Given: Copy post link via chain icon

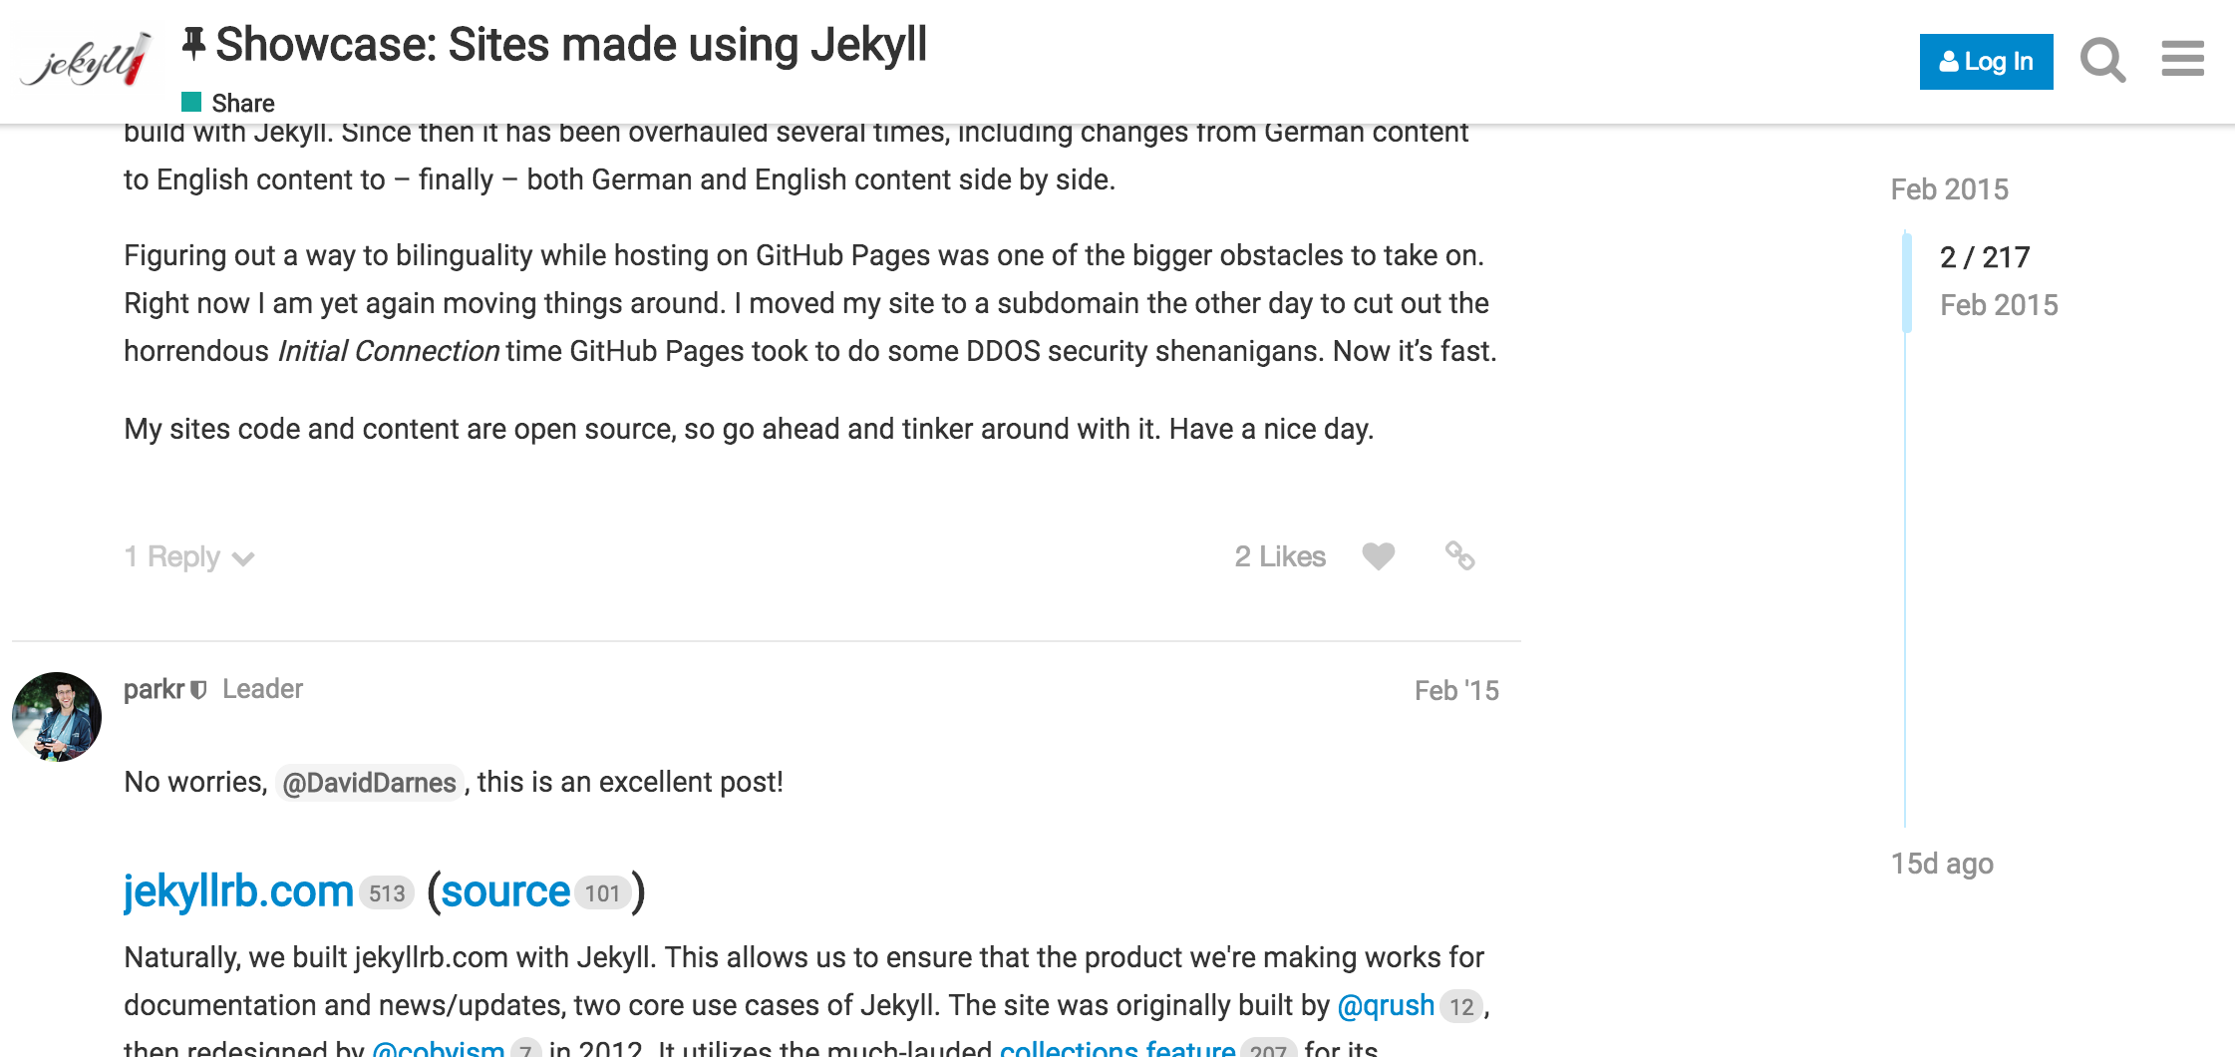Looking at the screenshot, I should tap(1459, 556).
